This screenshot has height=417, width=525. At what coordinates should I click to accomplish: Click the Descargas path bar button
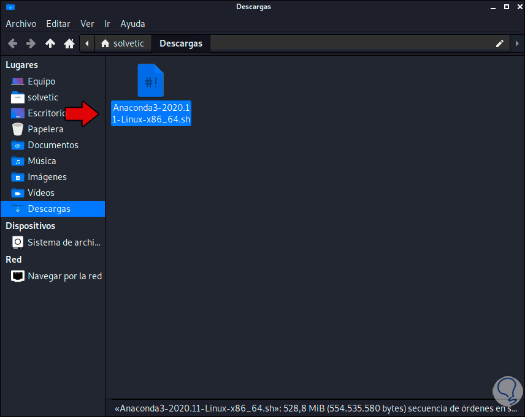click(181, 43)
